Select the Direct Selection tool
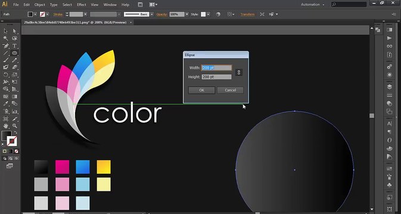The height and width of the screenshot is (214, 401). 14,31
